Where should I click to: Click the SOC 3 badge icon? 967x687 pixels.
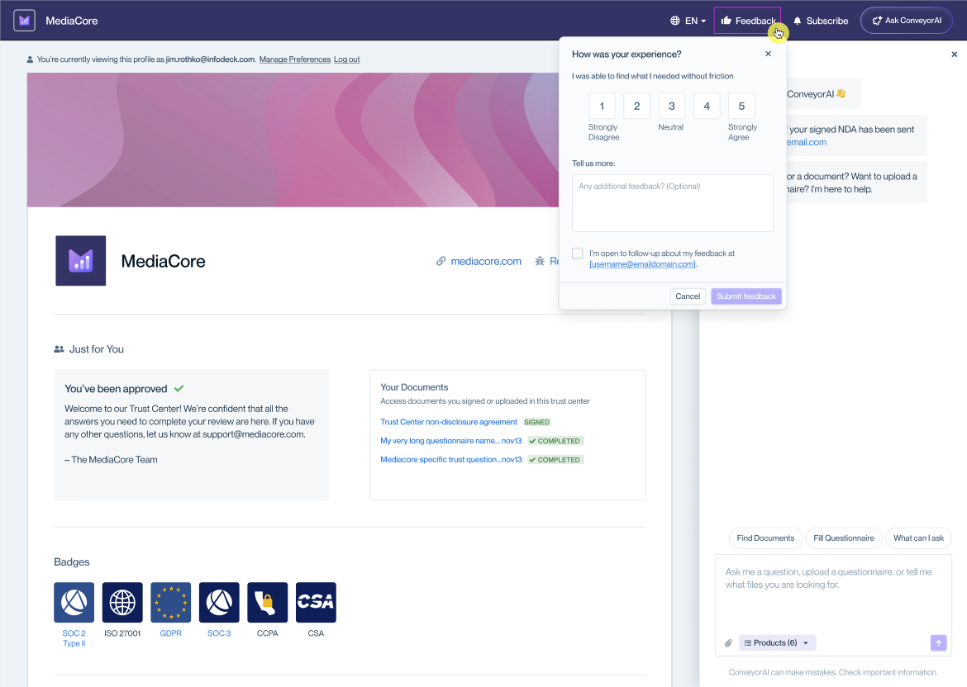pos(219,603)
